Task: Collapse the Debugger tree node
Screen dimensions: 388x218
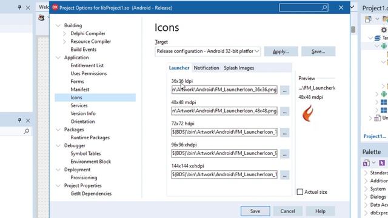Action: (58, 145)
